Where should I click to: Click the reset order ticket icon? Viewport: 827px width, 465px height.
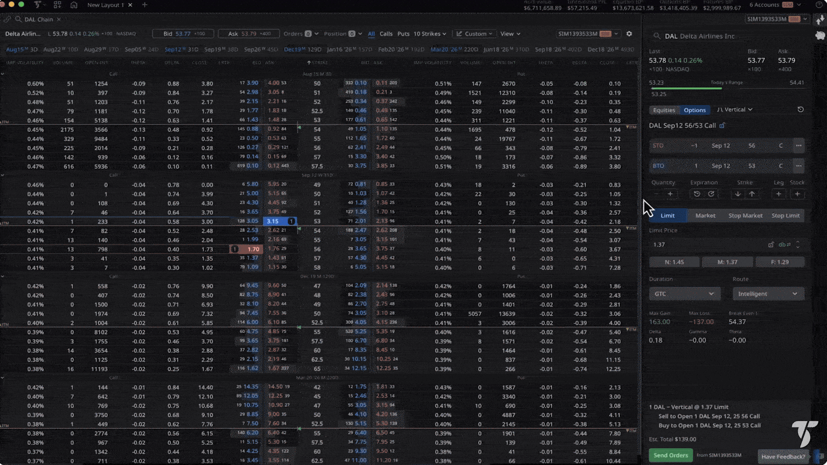800,109
